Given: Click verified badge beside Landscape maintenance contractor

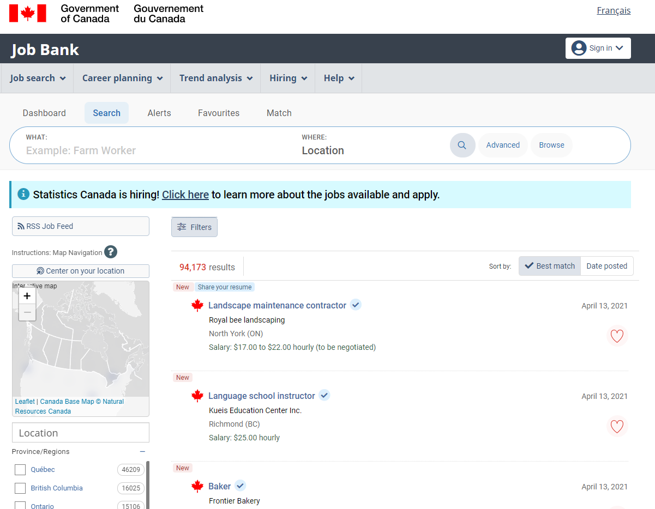Looking at the screenshot, I should click(x=356, y=305).
